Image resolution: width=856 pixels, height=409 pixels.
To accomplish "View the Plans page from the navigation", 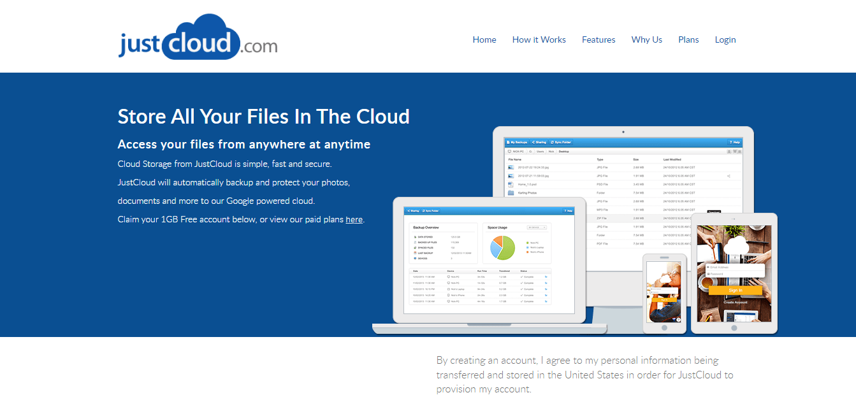I will pyautogui.click(x=688, y=39).
